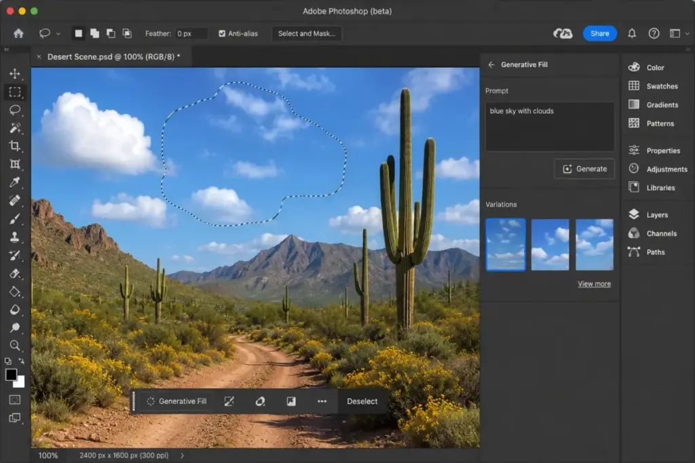
Task: Select the Move tool
Action: coord(15,73)
